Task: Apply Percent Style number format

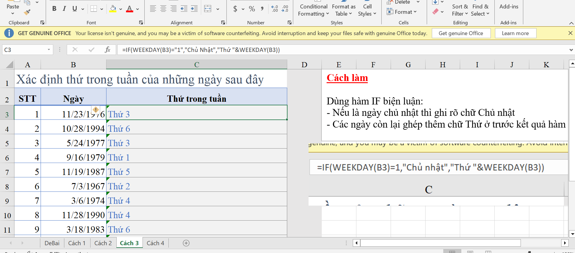Action: pyautogui.click(x=252, y=9)
